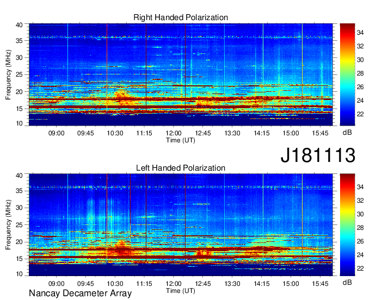This screenshot has height=300, width=370.
Task: Click the "34" value on left-handed colorbar
Action: point(360,187)
